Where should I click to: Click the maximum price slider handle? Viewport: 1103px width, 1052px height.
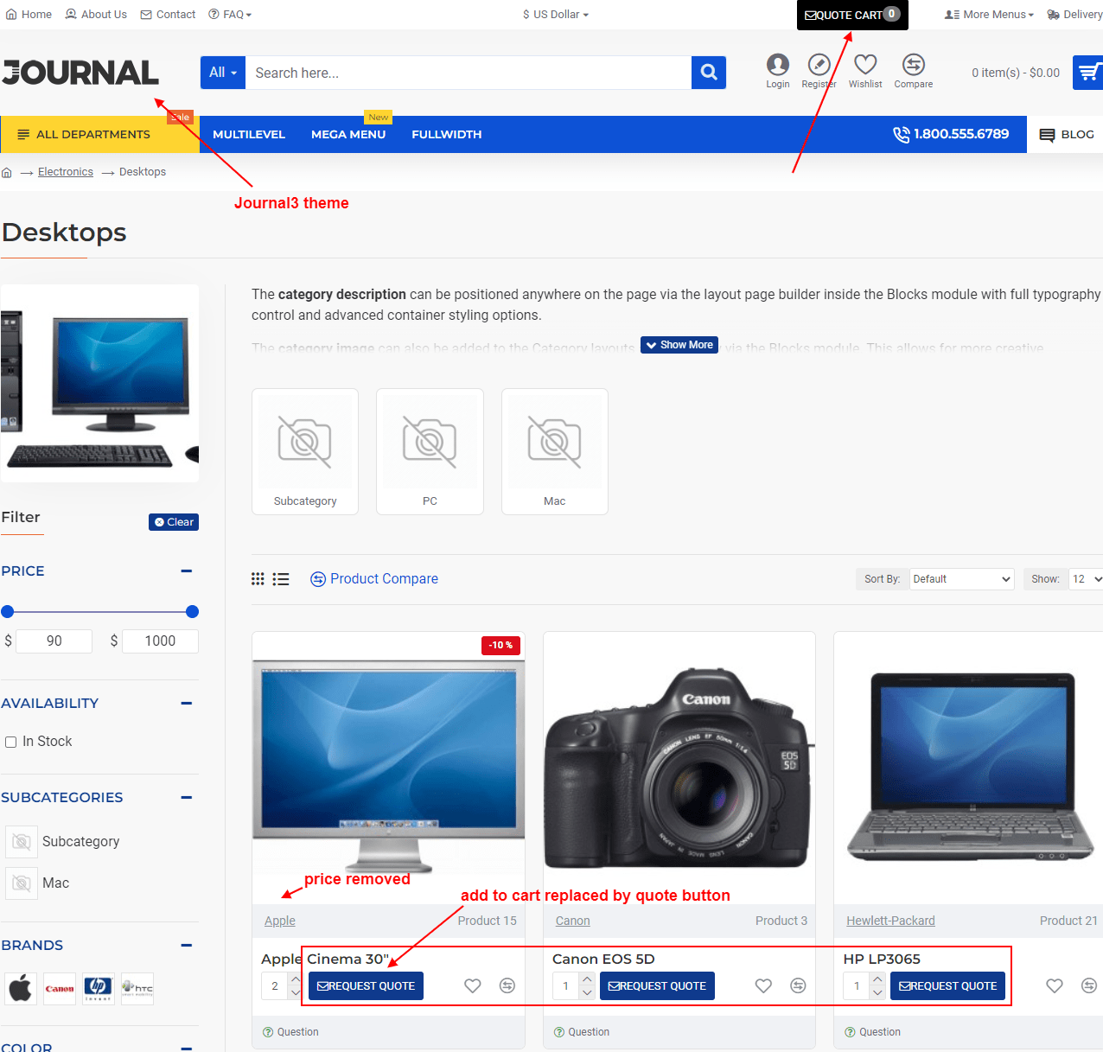coord(193,612)
